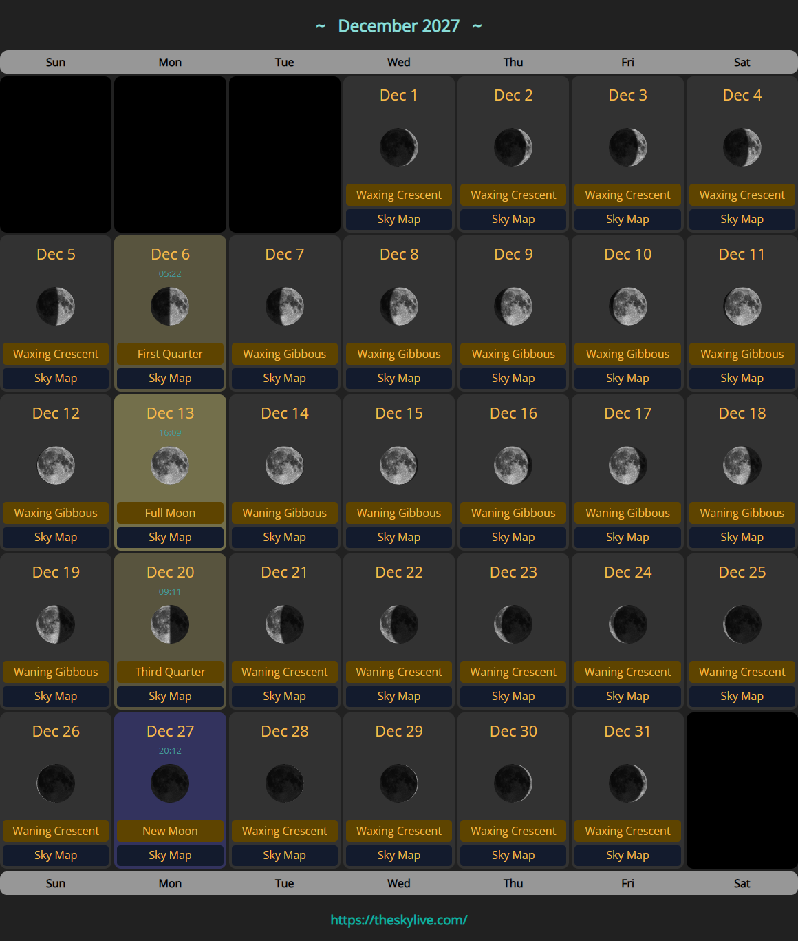
Task: Click the Dec 30 moon image
Action: click(513, 783)
